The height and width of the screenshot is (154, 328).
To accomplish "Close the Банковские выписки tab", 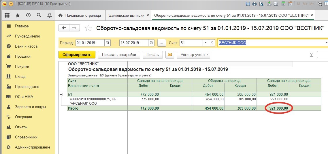I will 148,15.
